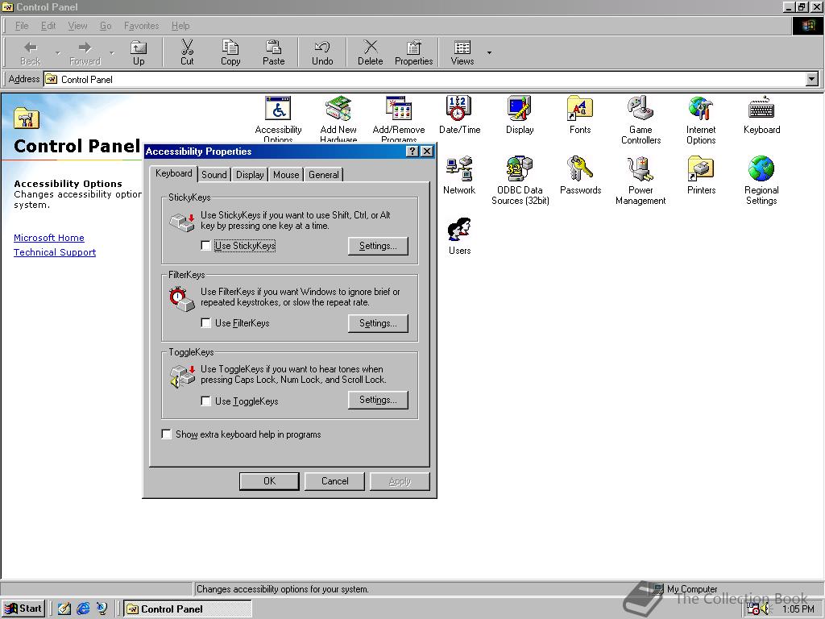Click OK in Accessibility Properties
Image resolution: width=825 pixels, height=619 pixels.
[269, 481]
